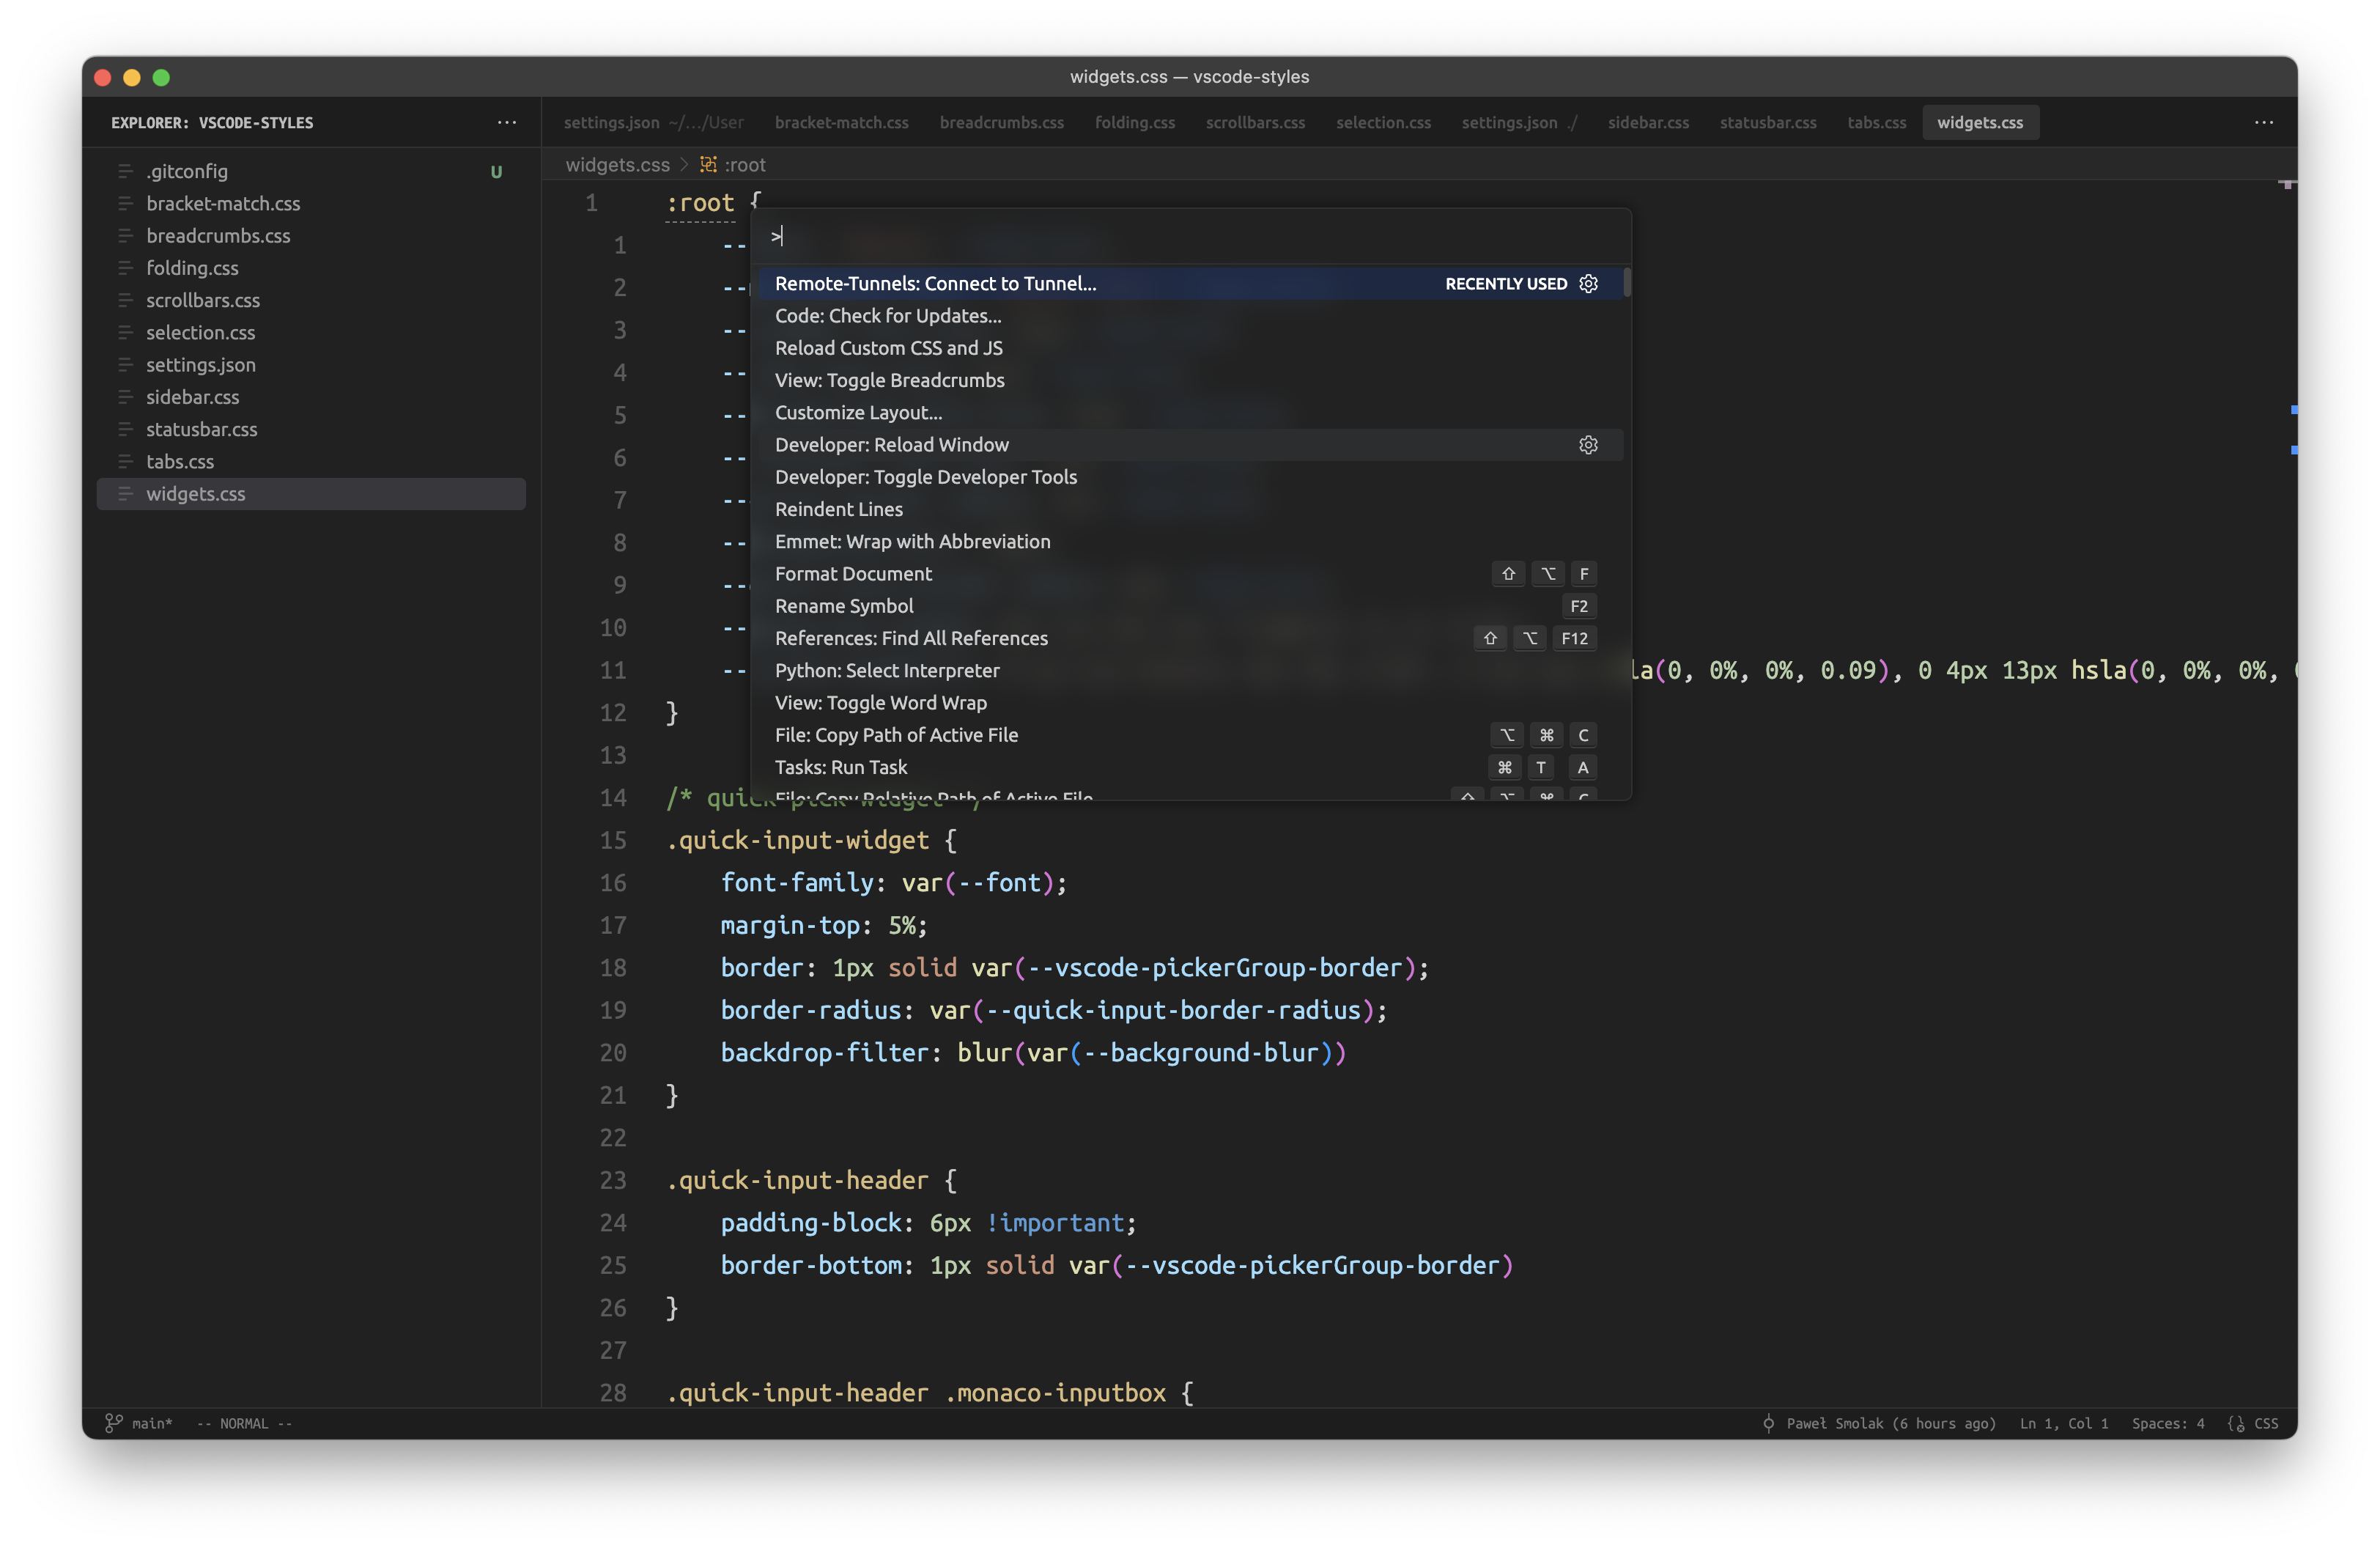Screen dimensions: 2380x1548
Task: Run View: Toggle Breadcrumbs command
Action: pyautogui.click(x=889, y=380)
